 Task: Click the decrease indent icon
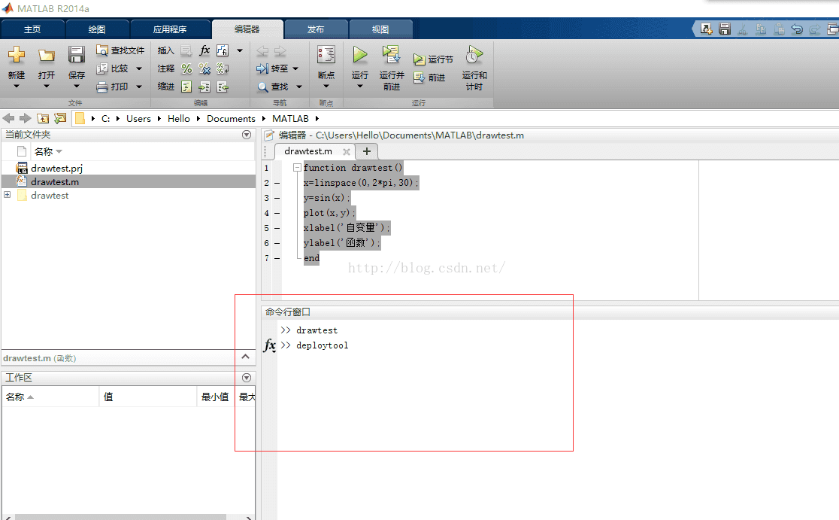(223, 87)
